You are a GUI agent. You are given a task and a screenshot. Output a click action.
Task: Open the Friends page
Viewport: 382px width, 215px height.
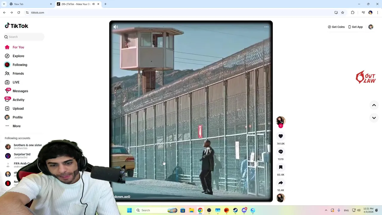(x=14, y=73)
